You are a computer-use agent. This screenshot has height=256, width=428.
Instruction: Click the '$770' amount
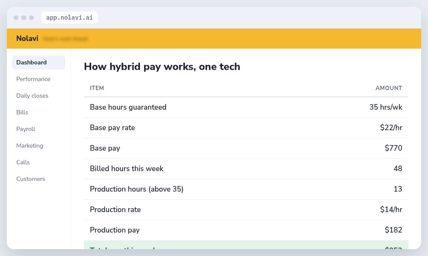[x=393, y=148]
